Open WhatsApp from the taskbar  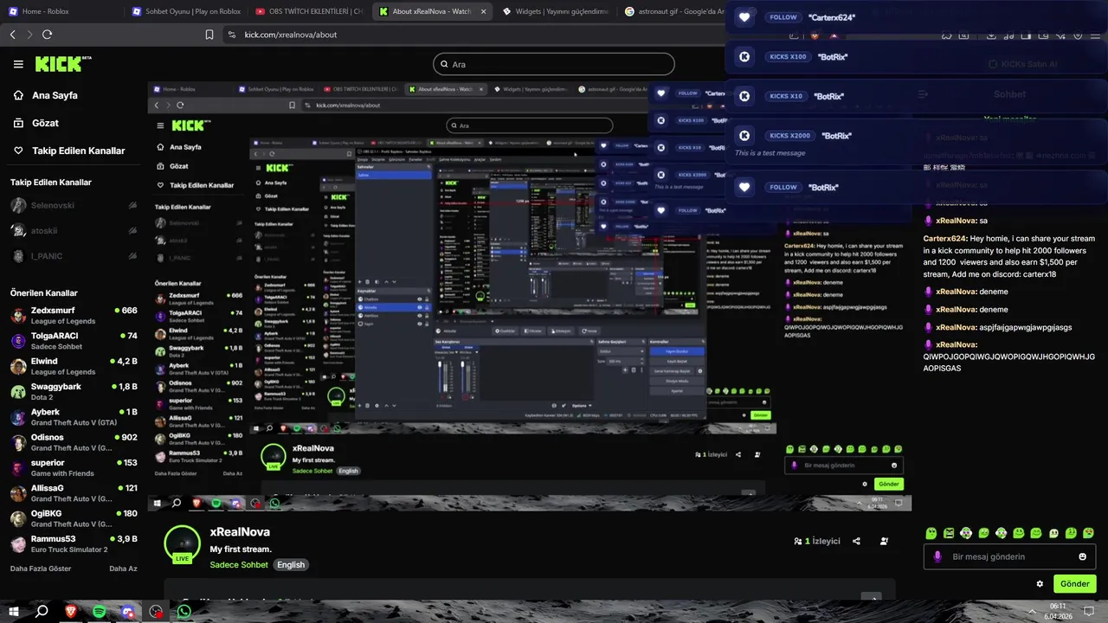coord(184,611)
